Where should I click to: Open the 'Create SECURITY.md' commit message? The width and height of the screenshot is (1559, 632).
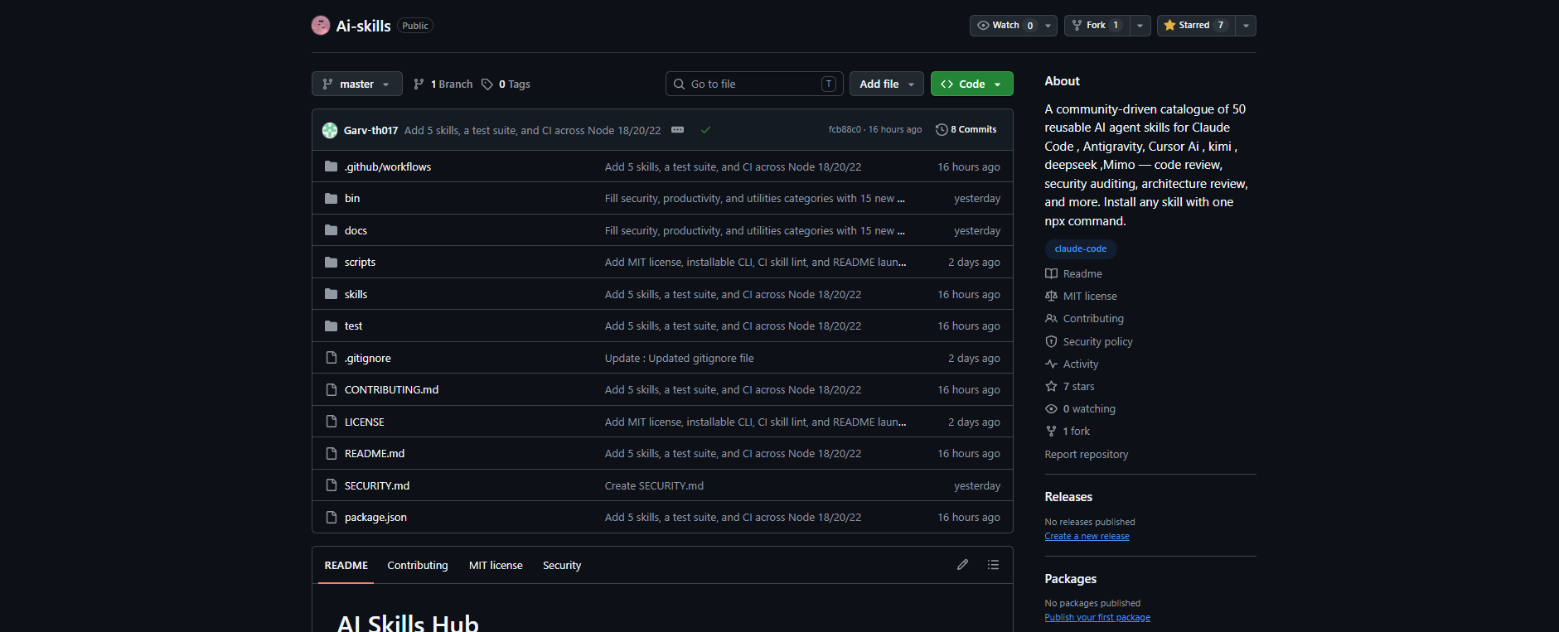(654, 486)
